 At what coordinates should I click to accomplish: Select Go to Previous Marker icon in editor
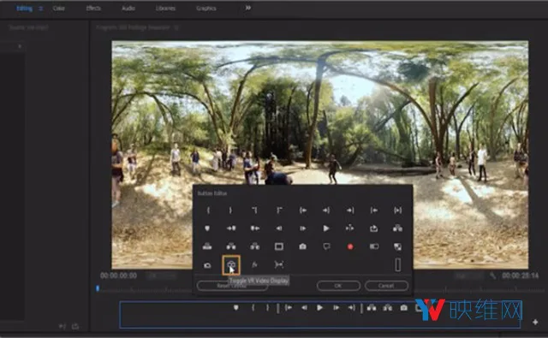tap(255, 228)
